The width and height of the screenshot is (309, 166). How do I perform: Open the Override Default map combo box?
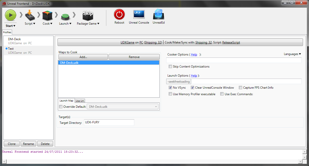click(x=122, y=107)
